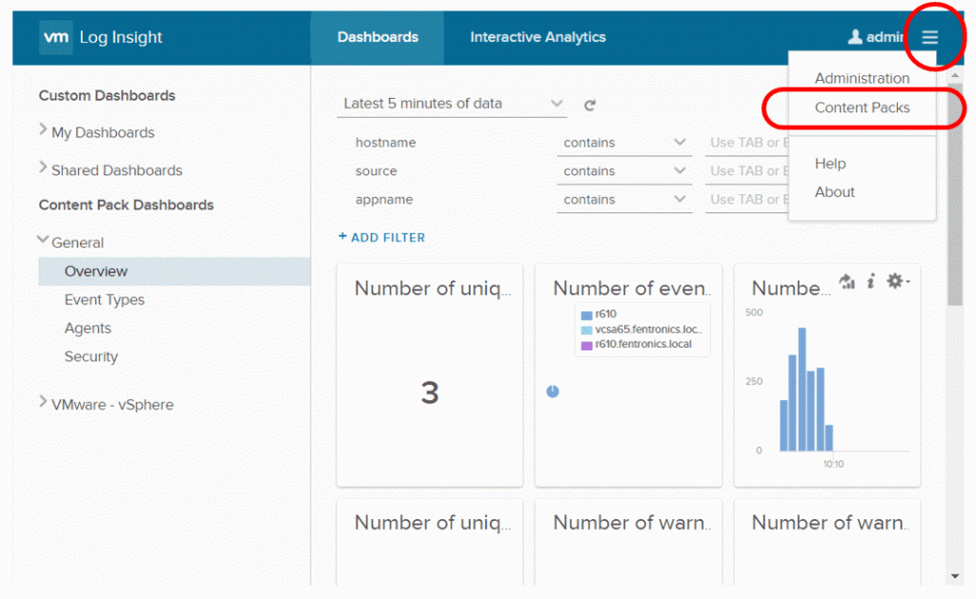This screenshot has width=976, height=599.
Task: Click the share icon on the histogram widget
Action: point(847,282)
